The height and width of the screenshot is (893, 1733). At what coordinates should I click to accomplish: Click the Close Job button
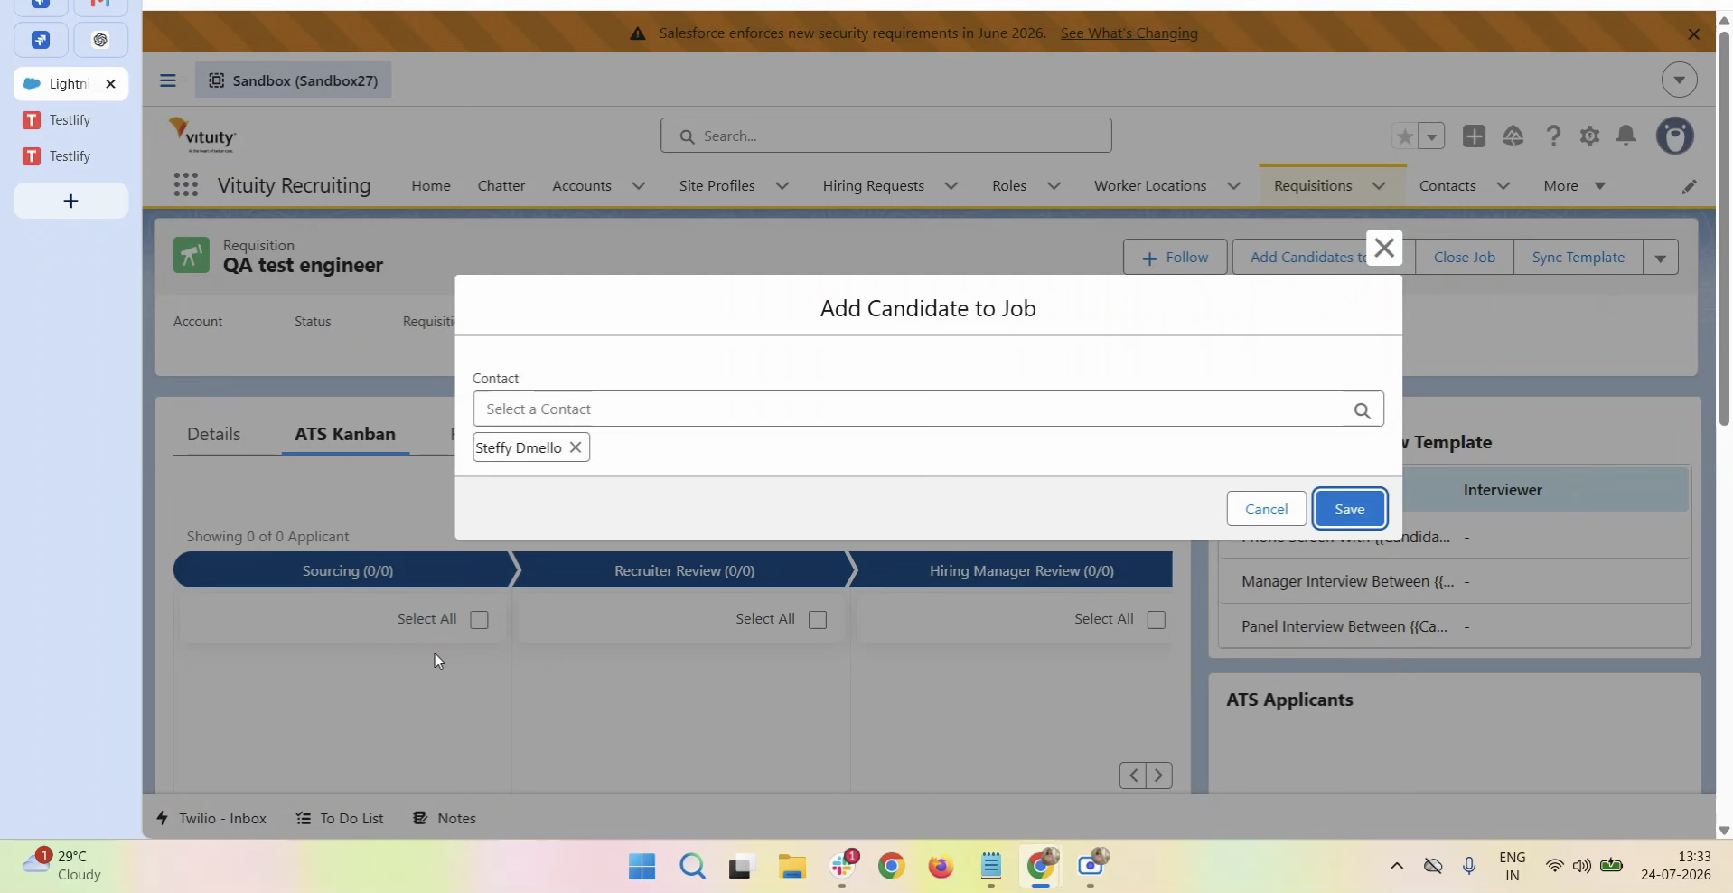(1464, 258)
